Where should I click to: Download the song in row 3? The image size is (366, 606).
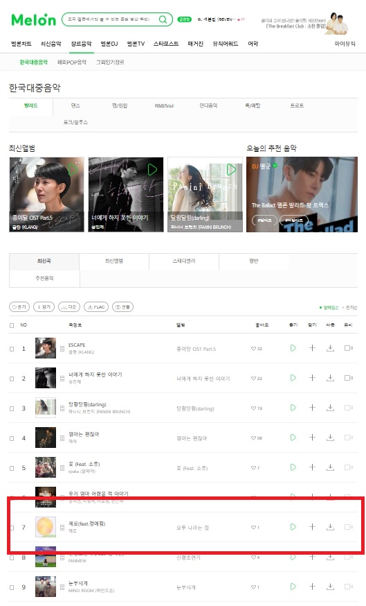tap(330, 408)
